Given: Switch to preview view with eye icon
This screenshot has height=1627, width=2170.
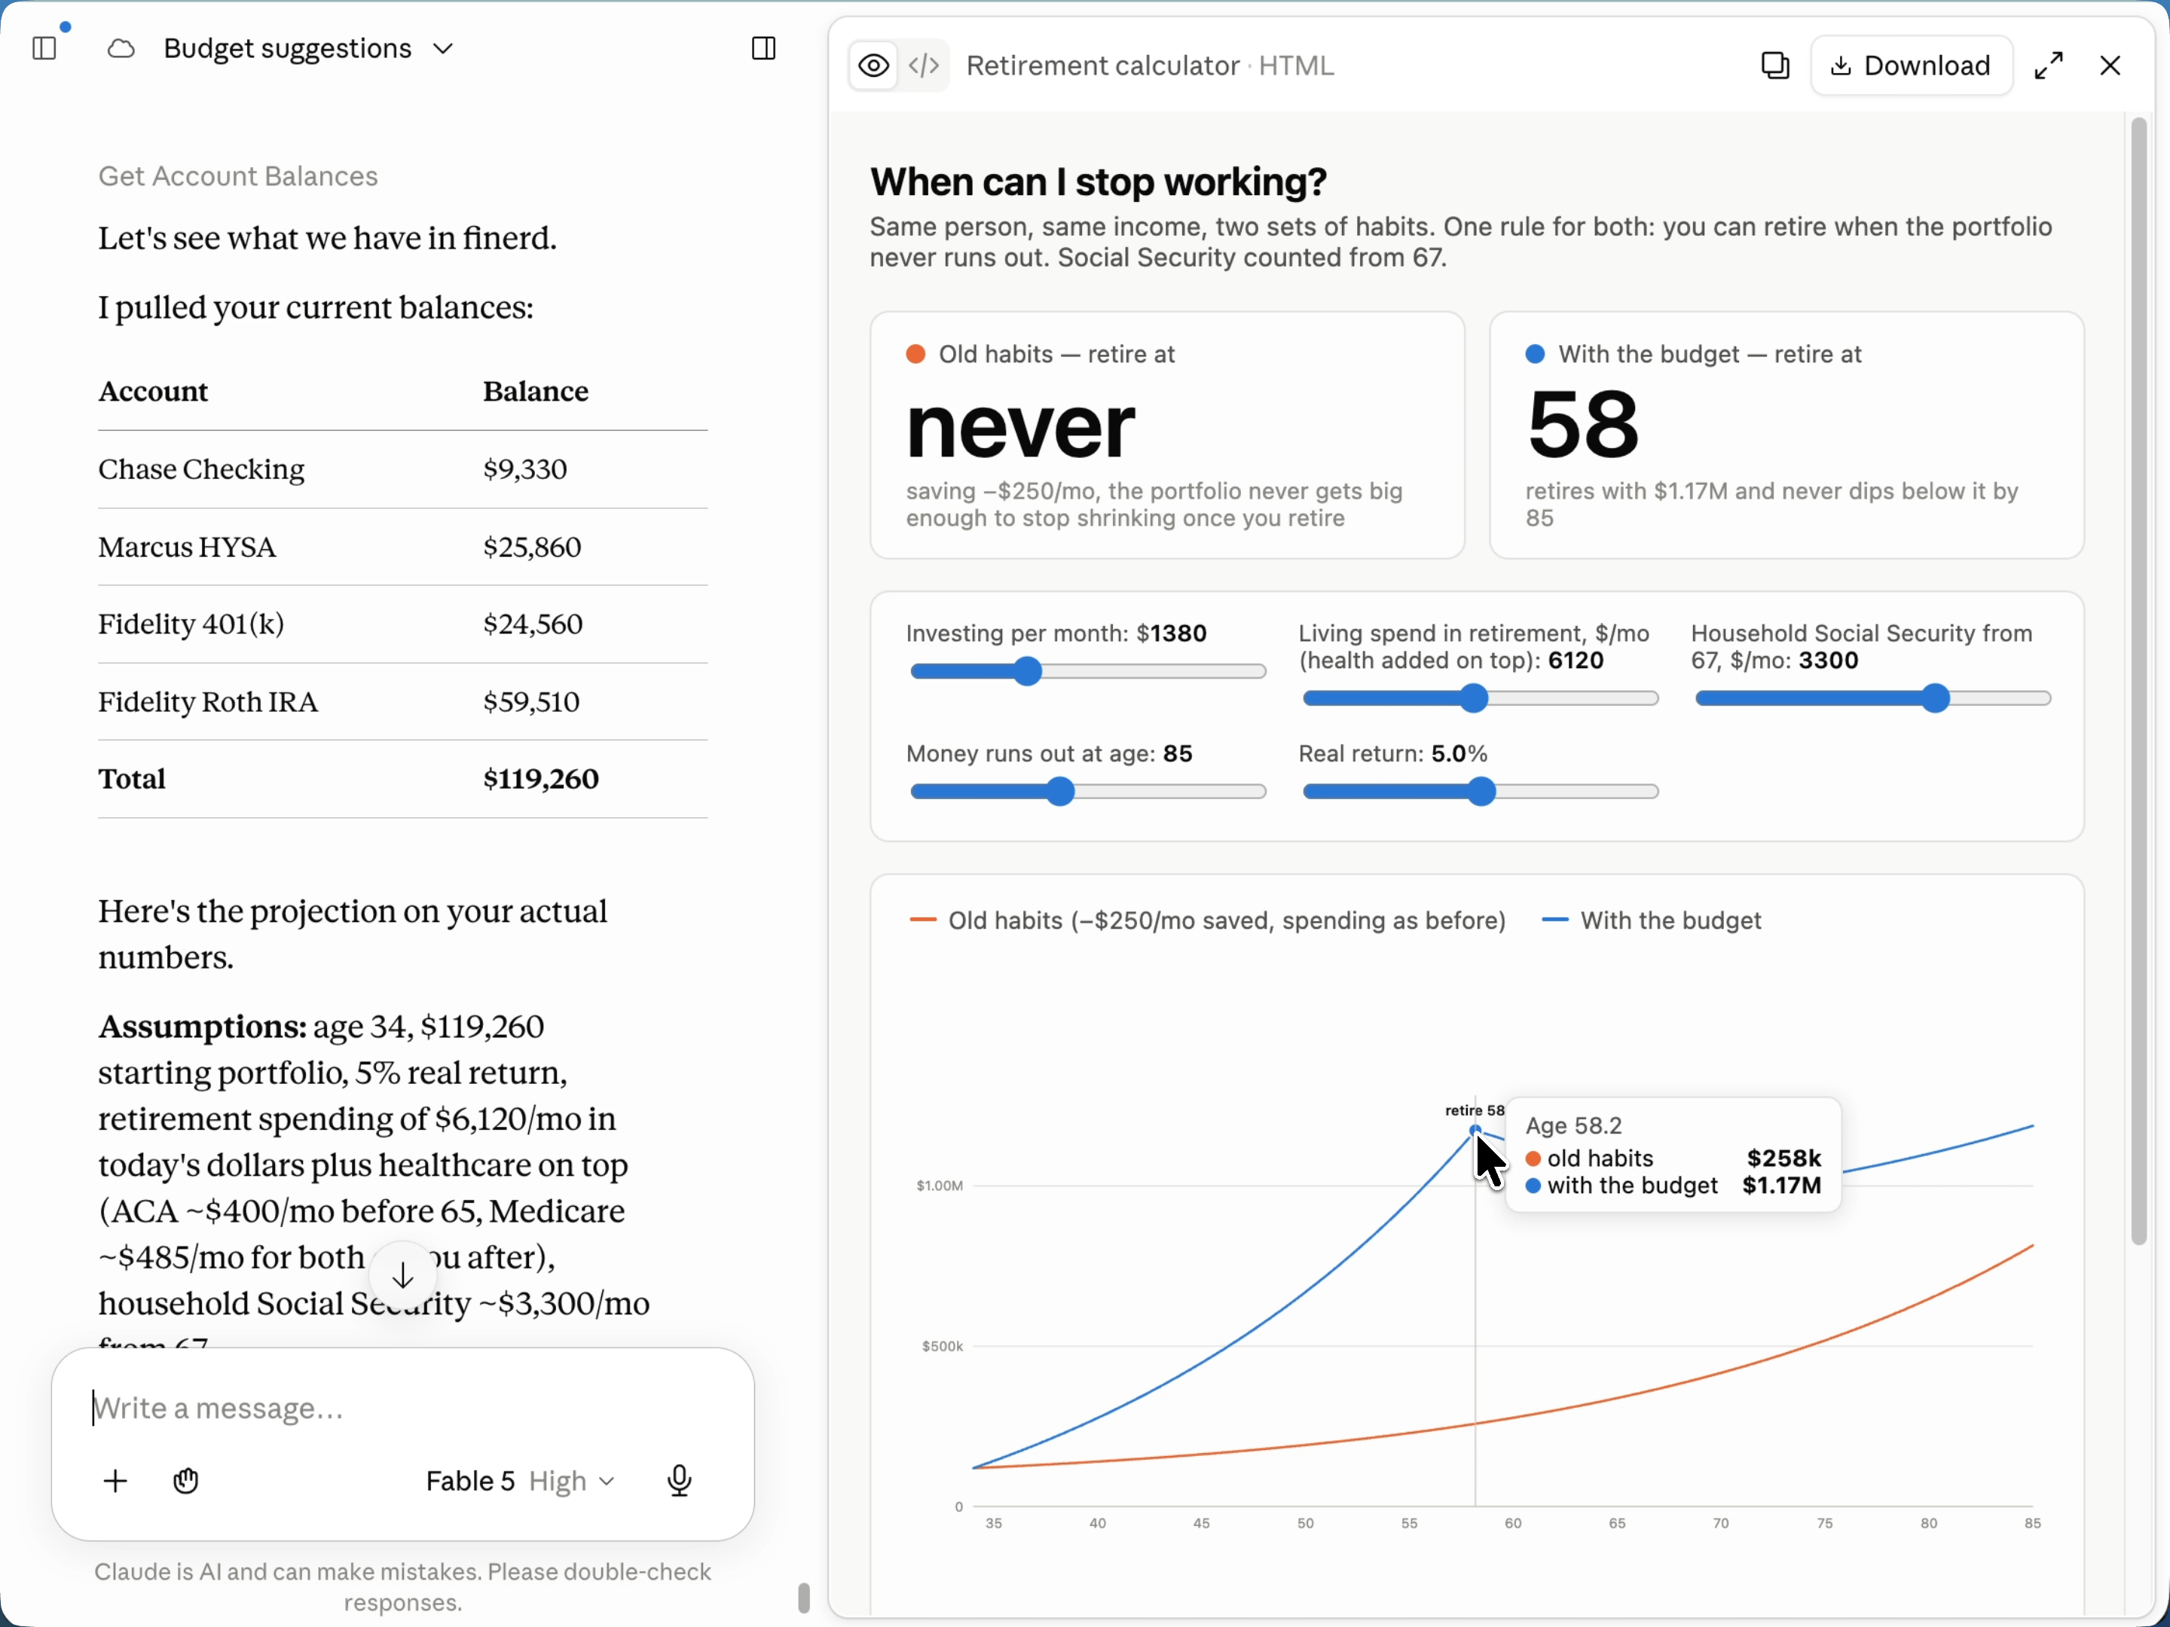Looking at the screenshot, I should (x=873, y=66).
